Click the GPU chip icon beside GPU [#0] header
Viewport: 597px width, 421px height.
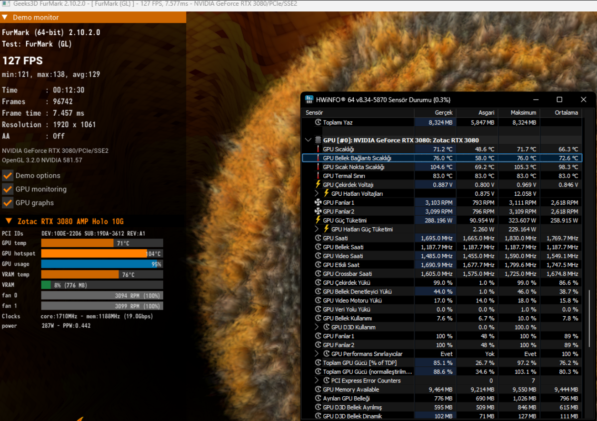click(x=318, y=140)
